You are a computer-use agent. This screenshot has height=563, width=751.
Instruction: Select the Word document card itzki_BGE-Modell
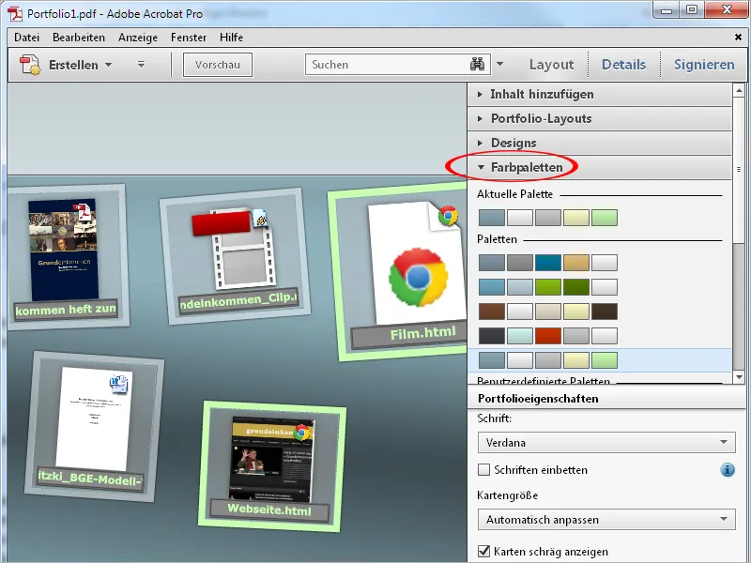95,427
